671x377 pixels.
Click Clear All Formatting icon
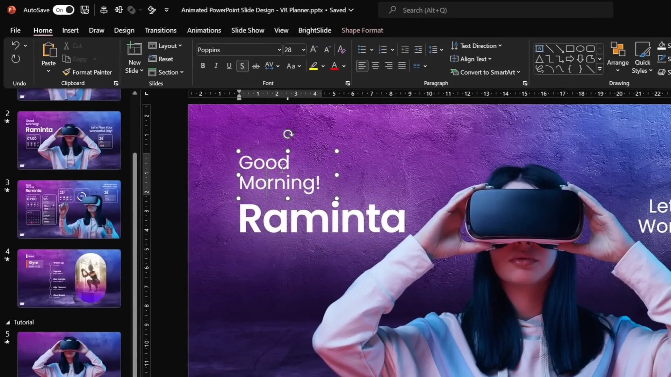(x=341, y=50)
